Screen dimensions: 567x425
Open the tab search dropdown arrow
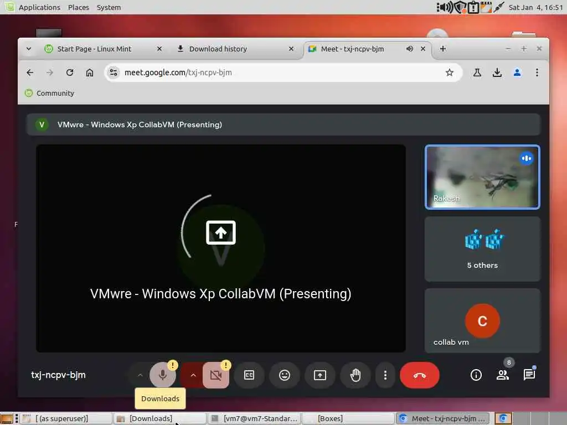29,49
